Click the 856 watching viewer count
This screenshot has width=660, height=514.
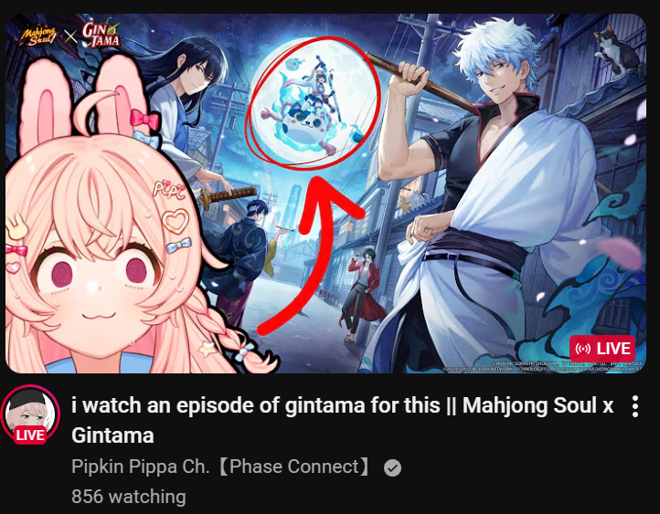[128, 497]
